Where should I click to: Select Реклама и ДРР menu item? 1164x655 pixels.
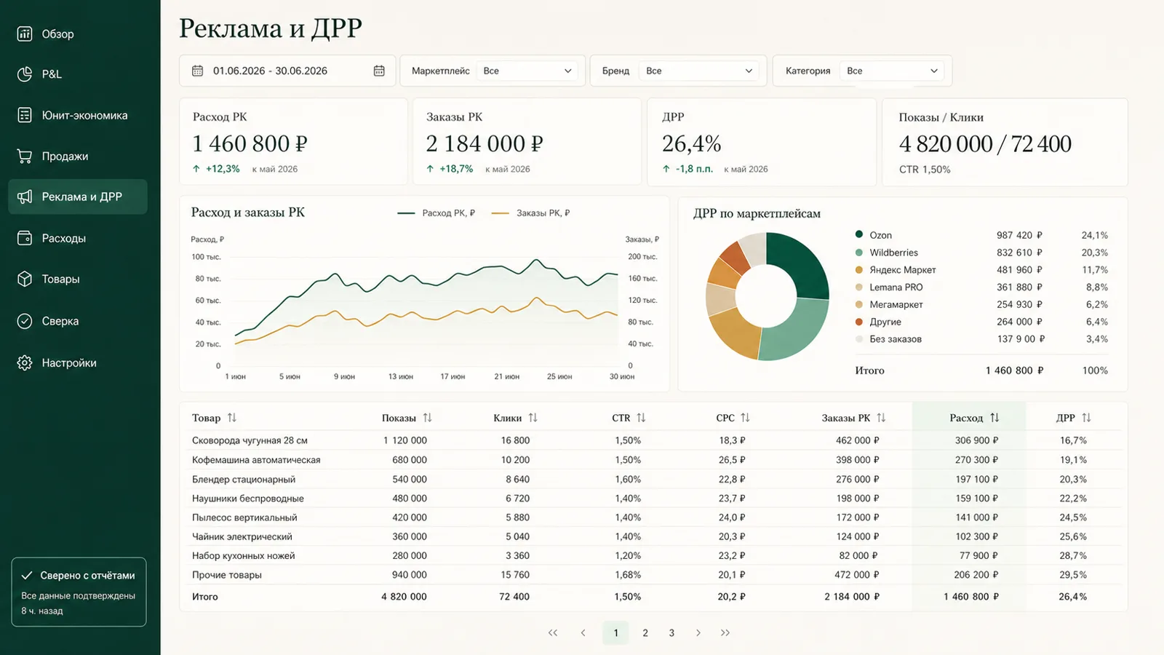78,196
